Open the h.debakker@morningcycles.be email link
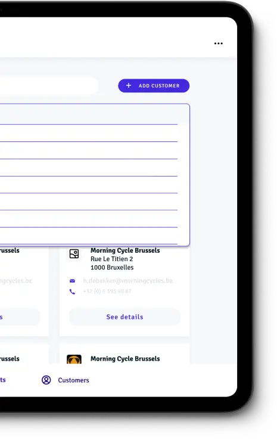Image resolution: width=277 pixels, height=440 pixels. pyautogui.click(x=128, y=281)
